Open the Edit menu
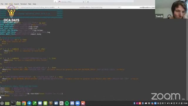 point(6,4)
